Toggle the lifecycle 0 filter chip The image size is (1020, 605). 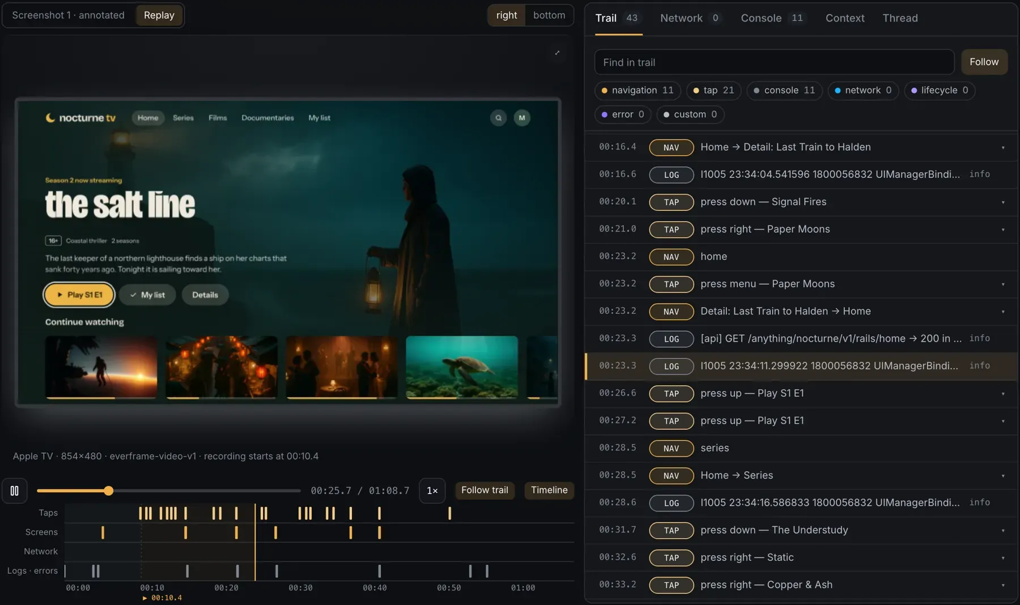coord(940,90)
